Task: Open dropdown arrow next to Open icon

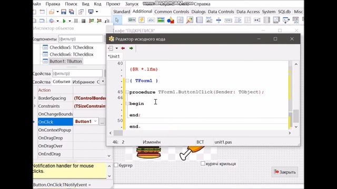Action: click(57, 12)
